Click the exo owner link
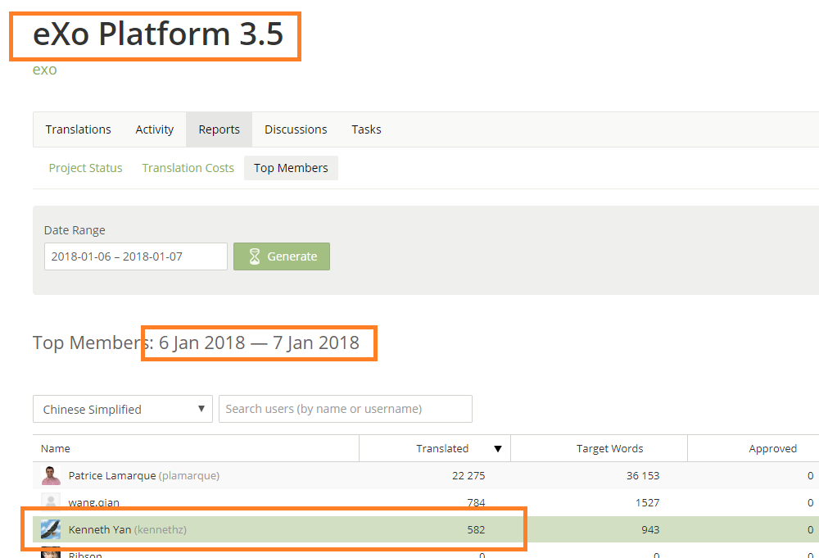Viewport: 819px width, 558px height. point(44,70)
